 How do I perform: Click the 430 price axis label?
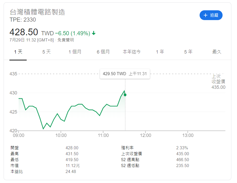coord(13,93)
